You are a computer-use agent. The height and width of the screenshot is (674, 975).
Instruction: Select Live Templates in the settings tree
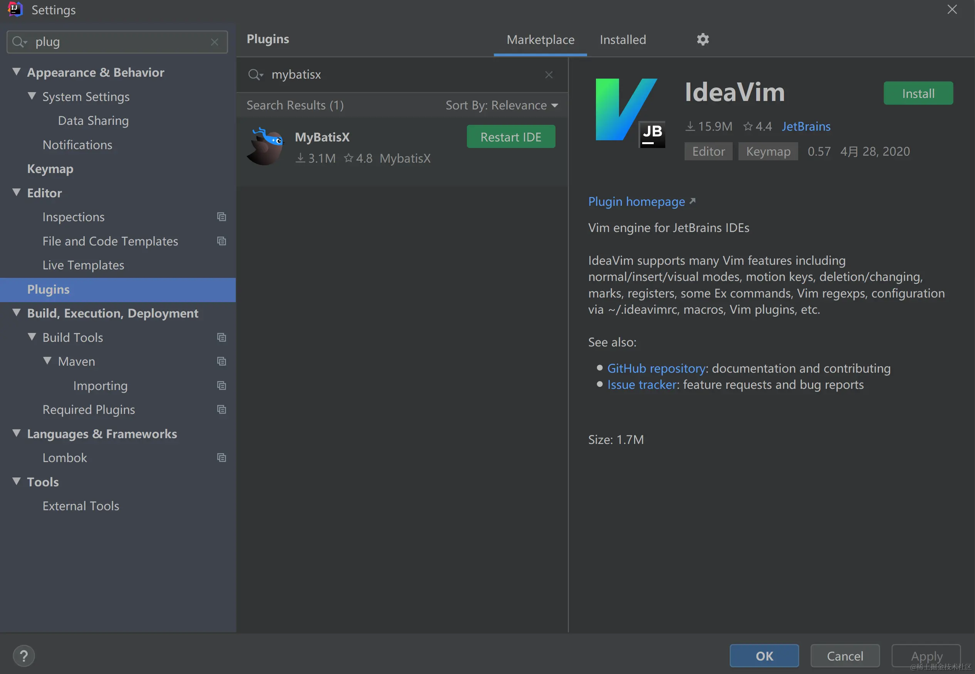(83, 265)
